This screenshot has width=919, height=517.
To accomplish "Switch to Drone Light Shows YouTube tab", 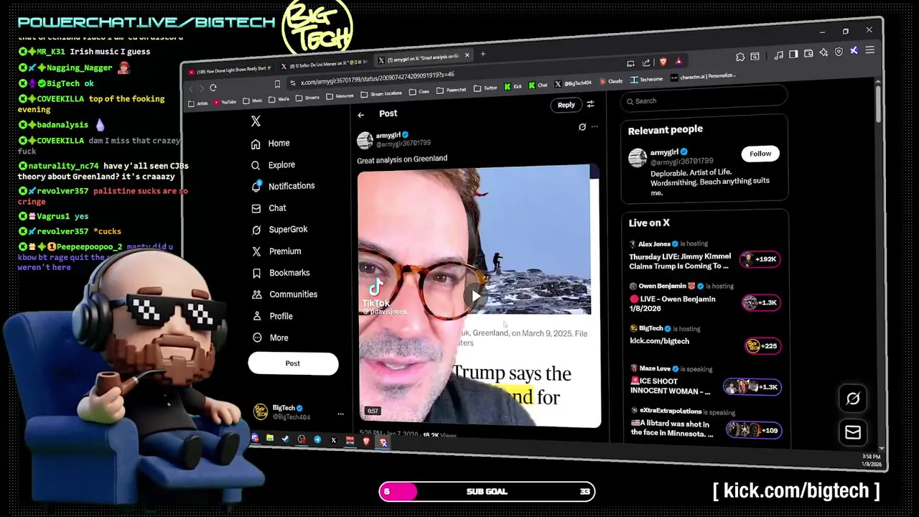I will 230,71.
